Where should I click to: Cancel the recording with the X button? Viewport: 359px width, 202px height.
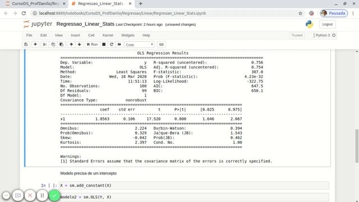pyautogui.click(x=30, y=195)
